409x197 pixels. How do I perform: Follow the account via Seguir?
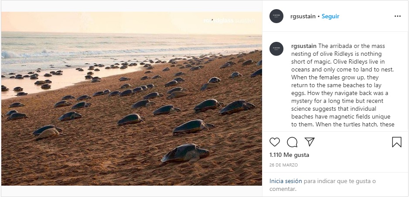pos(331,16)
